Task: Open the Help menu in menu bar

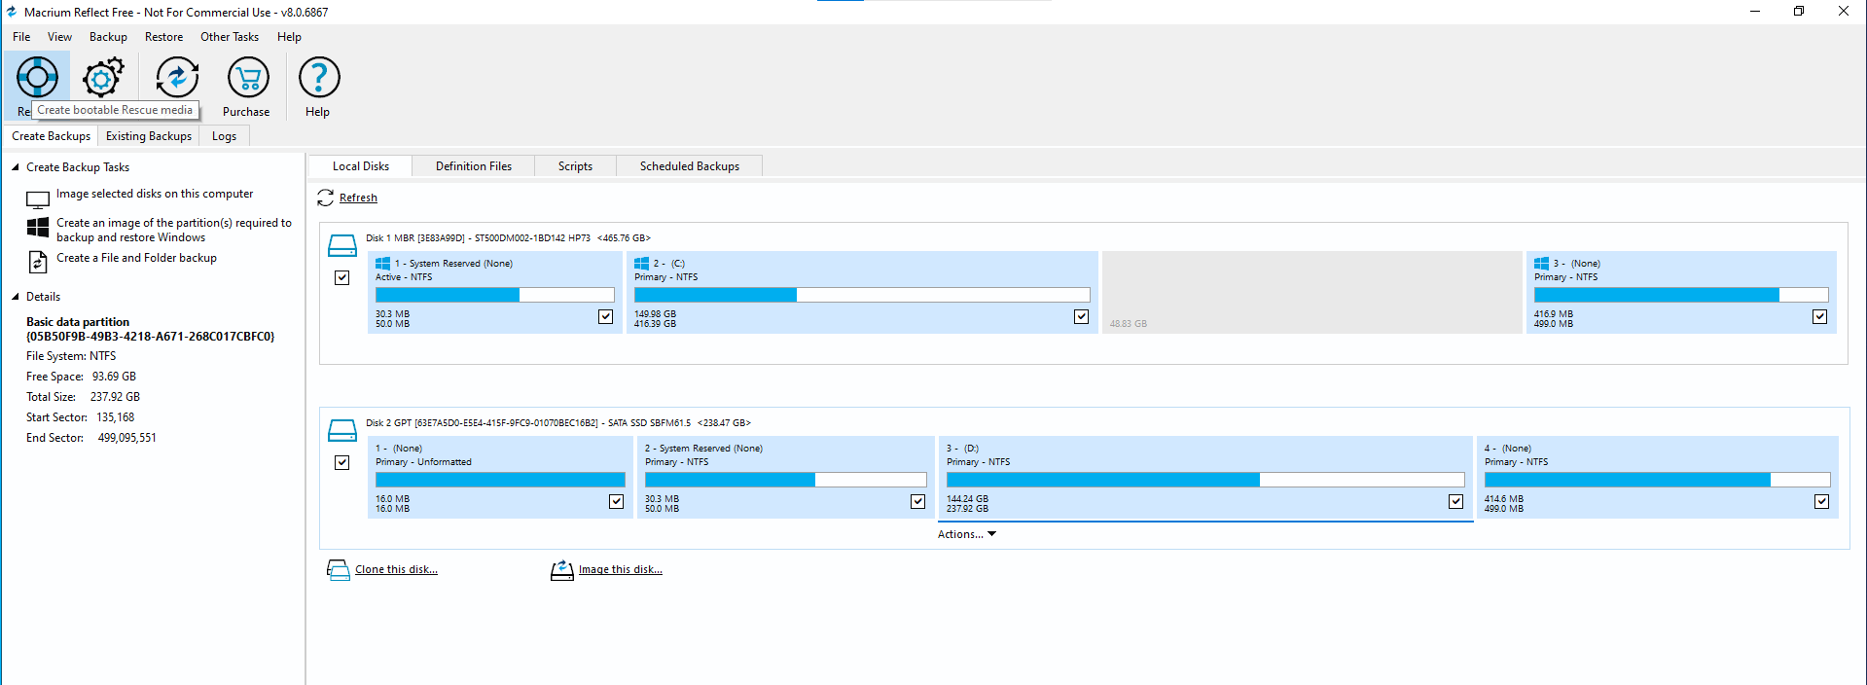Action: [x=290, y=37]
